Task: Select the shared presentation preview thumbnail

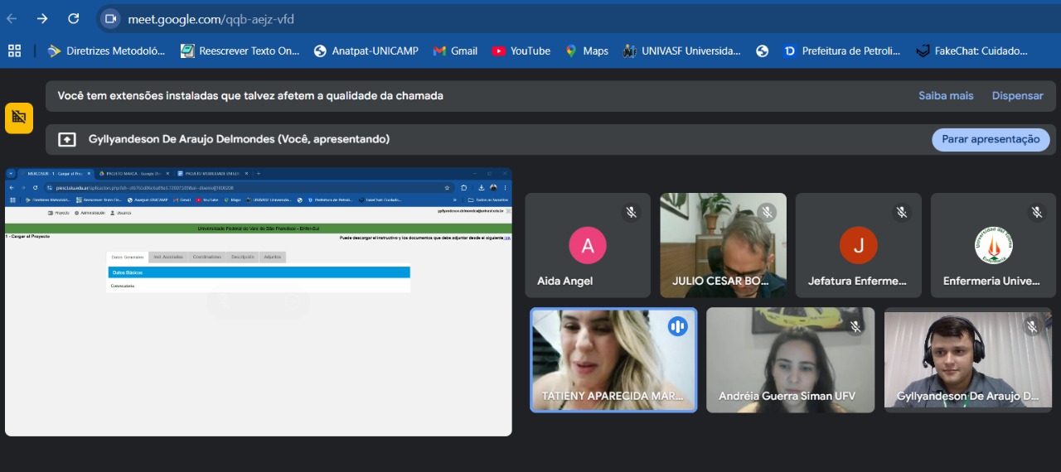Action: click(x=258, y=302)
